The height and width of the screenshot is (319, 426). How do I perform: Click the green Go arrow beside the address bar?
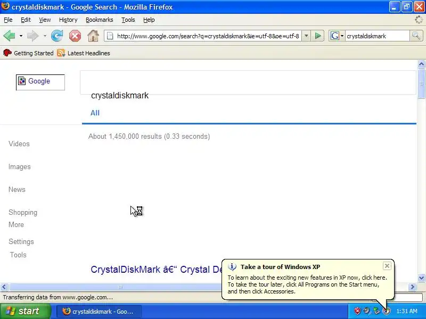click(x=317, y=36)
